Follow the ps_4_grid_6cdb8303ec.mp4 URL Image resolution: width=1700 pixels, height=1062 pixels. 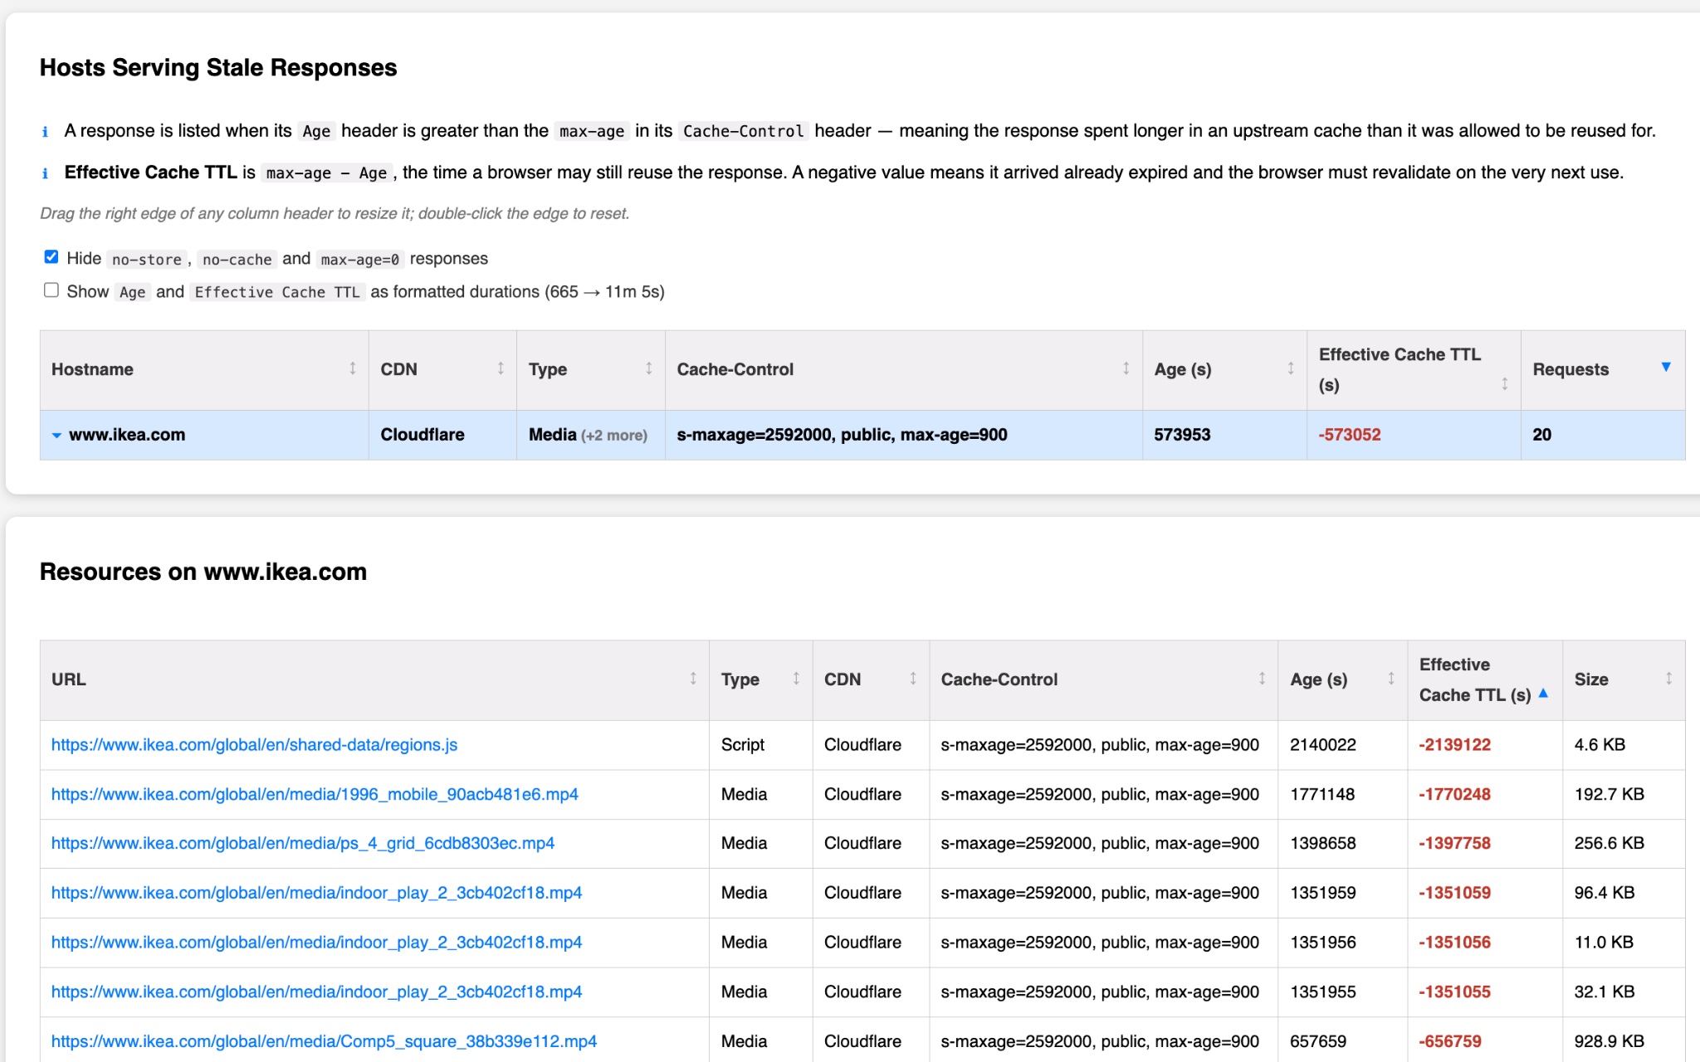(x=303, y=843)
